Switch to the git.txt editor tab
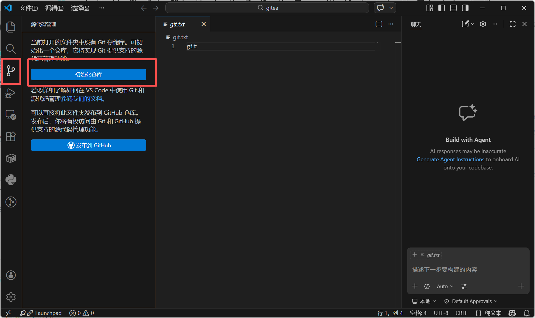The width and height of the screenshot is (535, 318). coord(177,24)
